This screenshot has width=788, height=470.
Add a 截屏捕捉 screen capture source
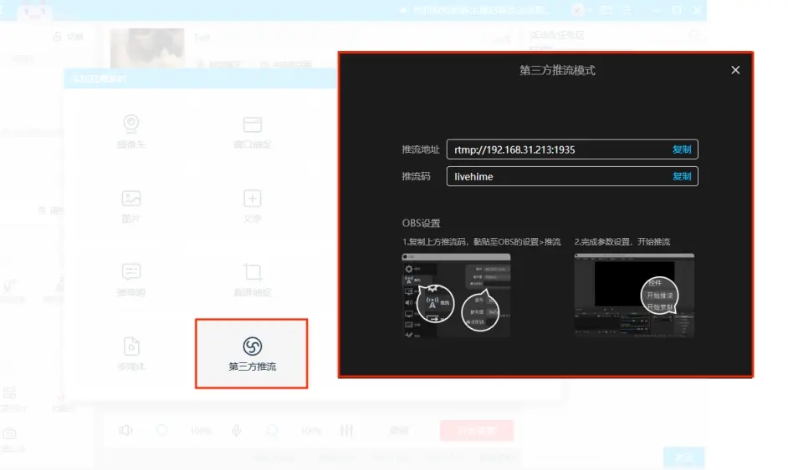253,280
